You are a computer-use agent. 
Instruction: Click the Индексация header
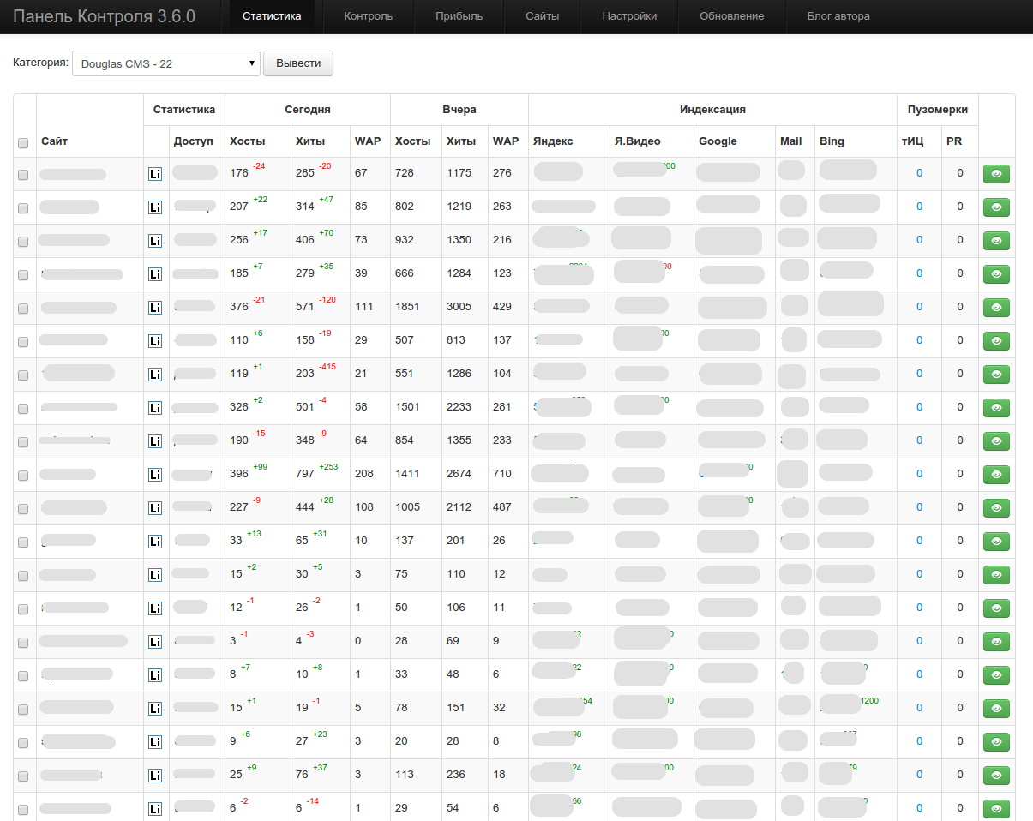(712, 110)
